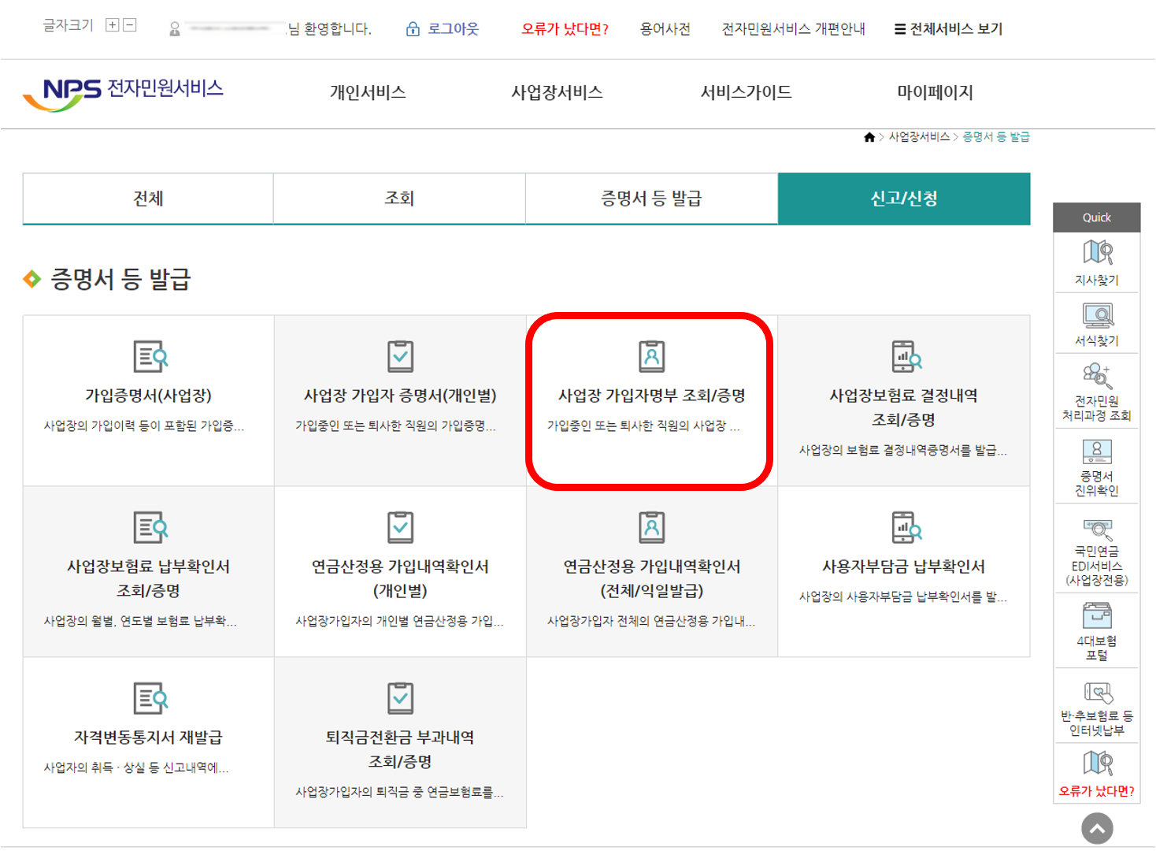Click the scroll-to-top arrow button
Screen dimensions: 1156x851
click(1096, 827)
